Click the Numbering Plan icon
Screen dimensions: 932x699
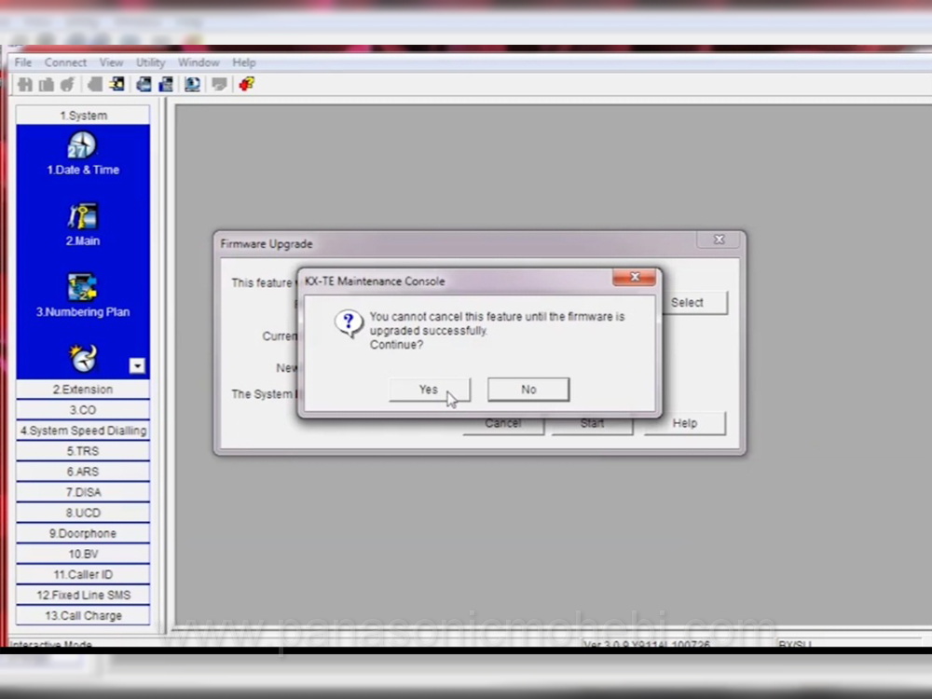[82, 288]
